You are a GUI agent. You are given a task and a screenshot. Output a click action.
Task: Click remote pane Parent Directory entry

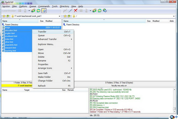point(71,25)
